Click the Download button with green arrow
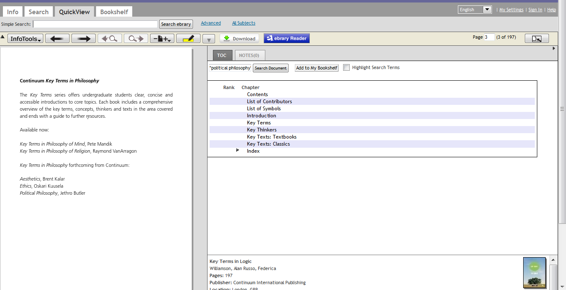The width and height of the screenshot is (566, 290). [240, 39]
